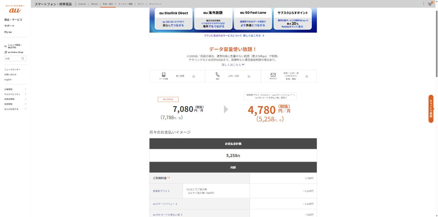Open 家族割プラス link
The image size is (438, 217).
[161, 191]
